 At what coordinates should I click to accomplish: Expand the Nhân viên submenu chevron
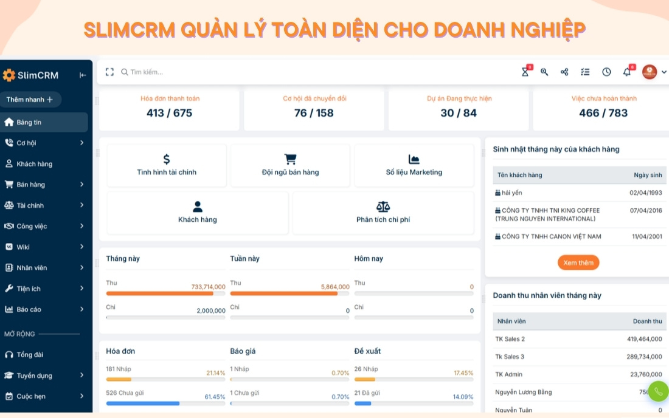(81, 267)
